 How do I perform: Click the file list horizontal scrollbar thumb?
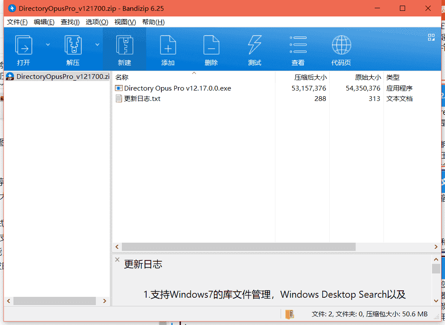click(x=239, y=247)
